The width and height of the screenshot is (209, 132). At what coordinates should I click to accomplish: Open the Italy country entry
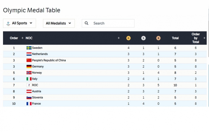35,79
